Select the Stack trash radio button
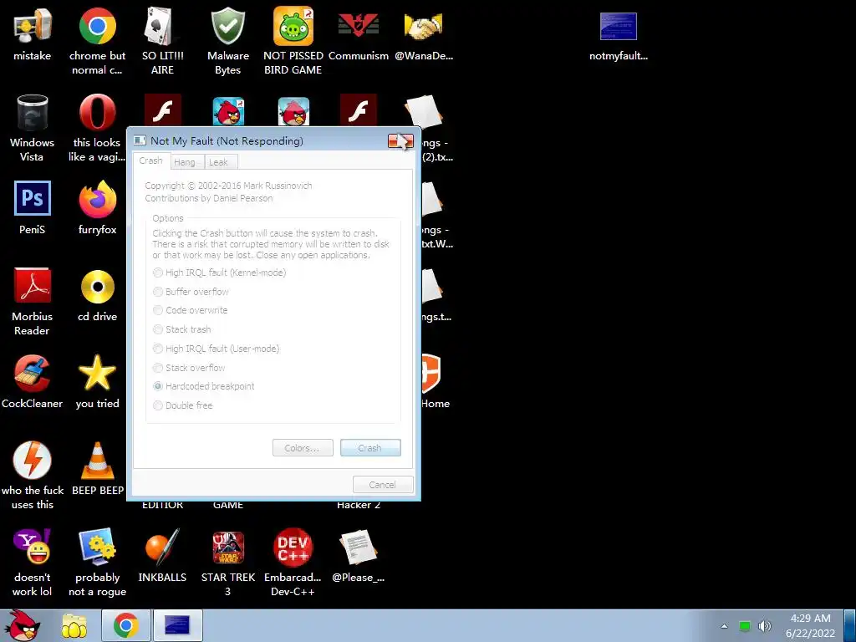 pyautogui.click(x=181, y=329)
